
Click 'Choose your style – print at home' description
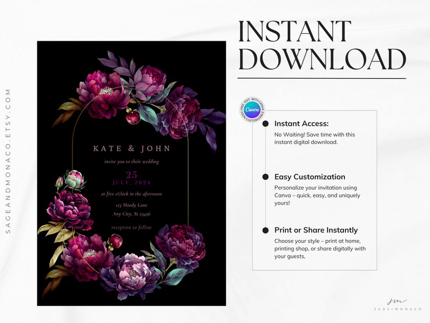(320, 249)
